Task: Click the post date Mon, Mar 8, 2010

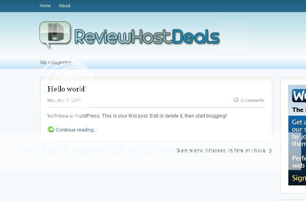Action: 64,100
